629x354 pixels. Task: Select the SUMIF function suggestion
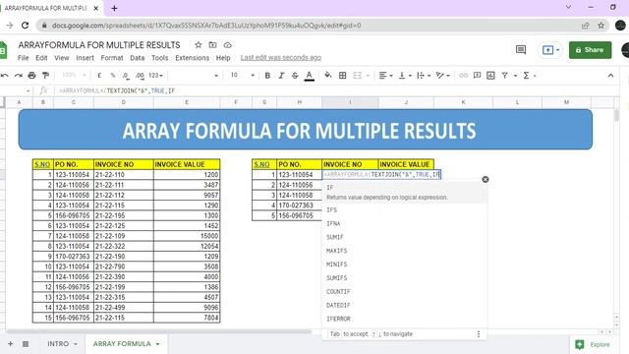[x=404, y=237]
